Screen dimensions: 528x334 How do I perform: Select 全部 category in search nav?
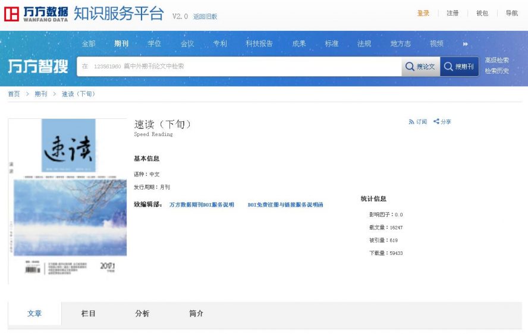[x=89, y=44]
